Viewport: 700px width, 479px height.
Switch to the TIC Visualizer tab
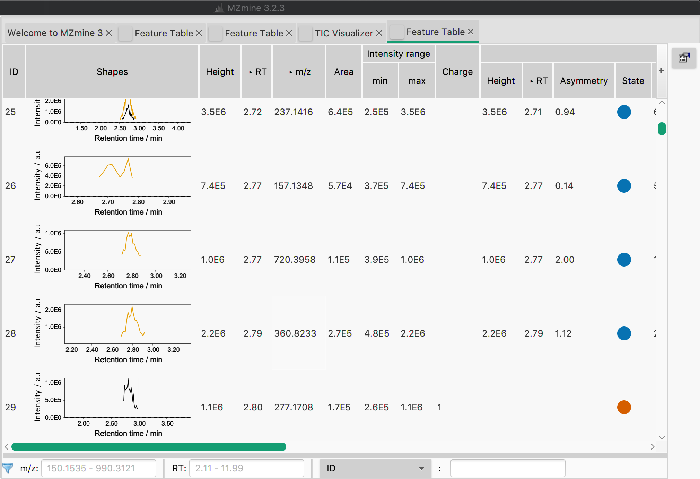pyautogui.click(x=343, y=33)
